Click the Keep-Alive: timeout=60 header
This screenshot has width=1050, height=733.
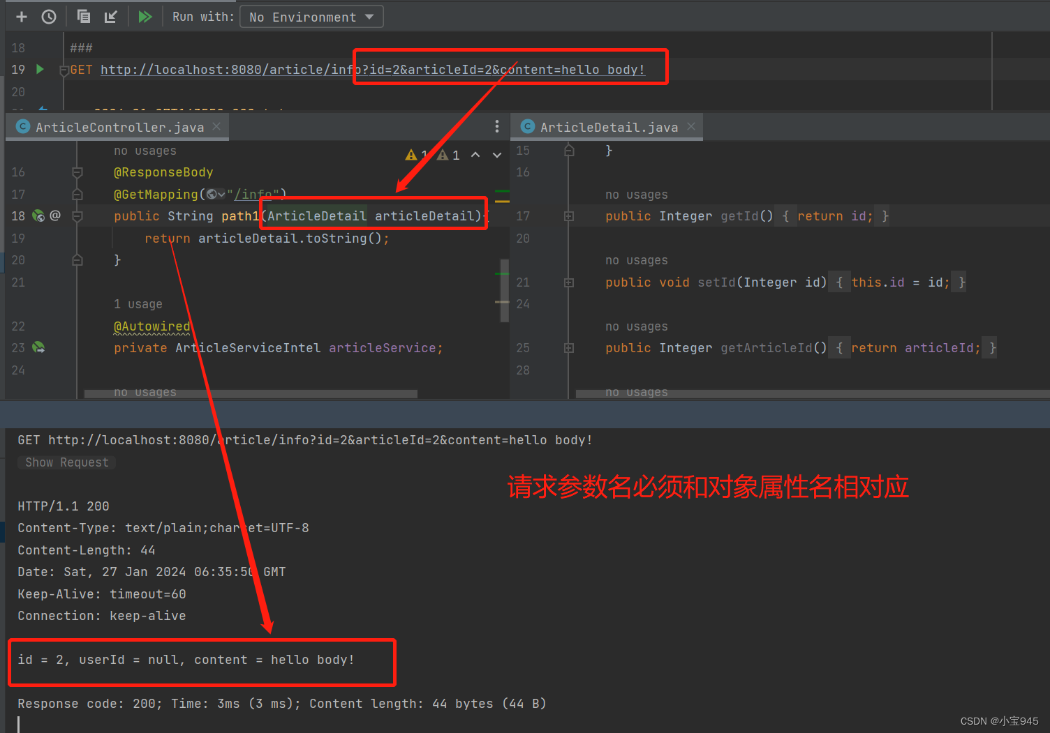pos(102,594)
